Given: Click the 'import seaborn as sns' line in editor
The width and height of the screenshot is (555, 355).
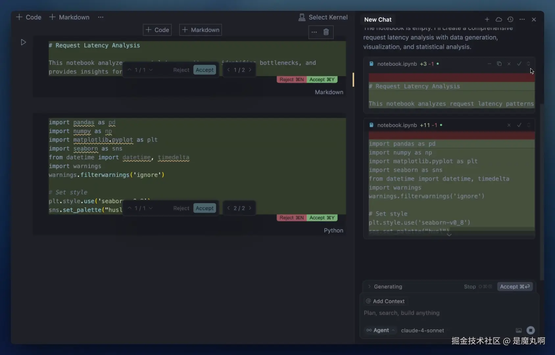Looking at the screenshot, I should pyautogui.click(x=85, y=149).
